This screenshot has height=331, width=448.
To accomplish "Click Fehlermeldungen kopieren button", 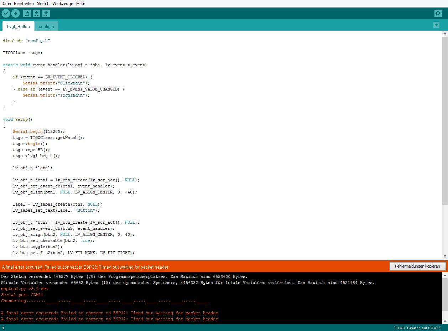I will [x=417, y=266].
